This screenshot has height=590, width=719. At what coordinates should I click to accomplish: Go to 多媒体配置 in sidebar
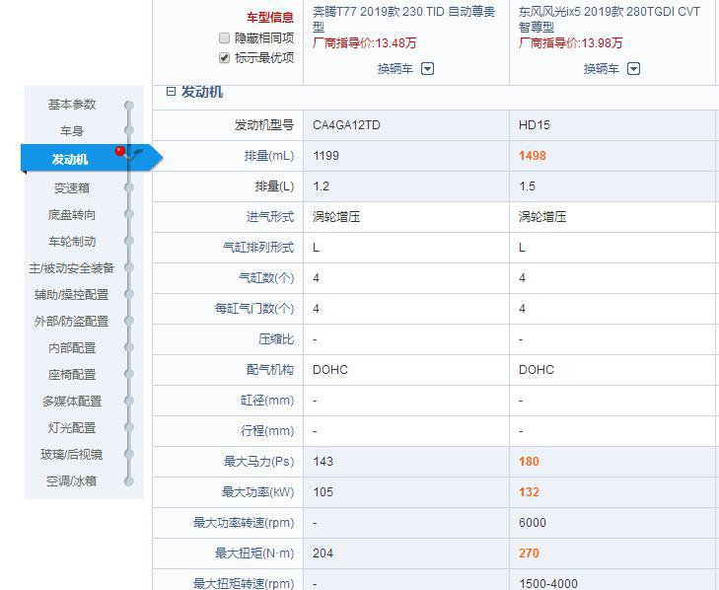point(72,401)
